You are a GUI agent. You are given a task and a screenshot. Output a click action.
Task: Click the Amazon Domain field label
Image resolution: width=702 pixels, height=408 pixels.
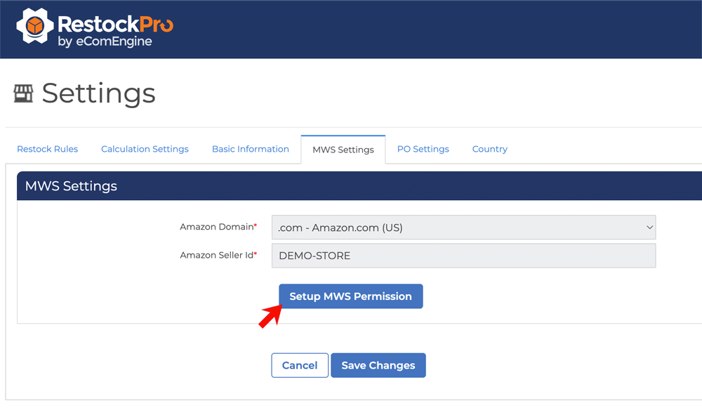(218, 227)
